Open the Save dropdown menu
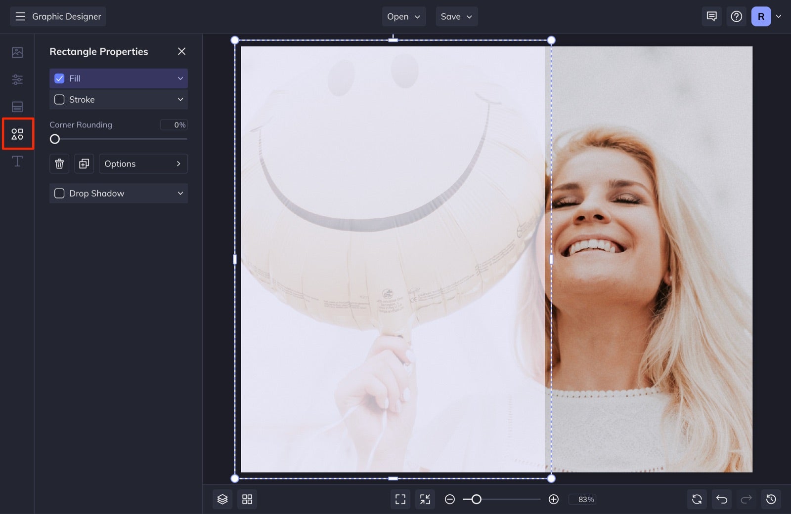The width and height of the screenshot is (791, 514). click(456, 16)
